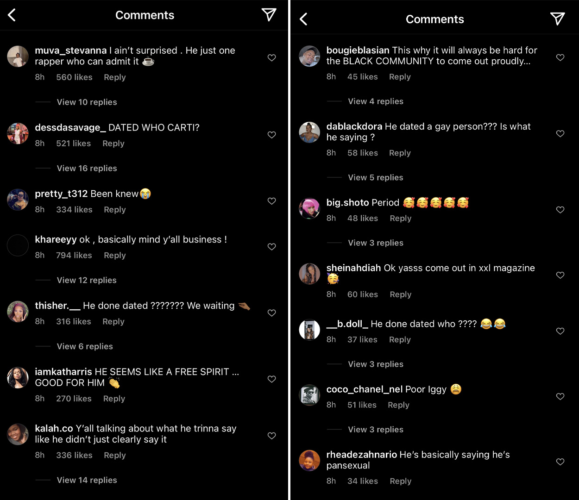The height and width of the screenshot is (500, 579).
Task: Select the Comments title on the left screen
Action: point(145,15)
